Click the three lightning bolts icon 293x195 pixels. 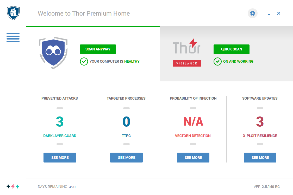(x=13, y=186)
